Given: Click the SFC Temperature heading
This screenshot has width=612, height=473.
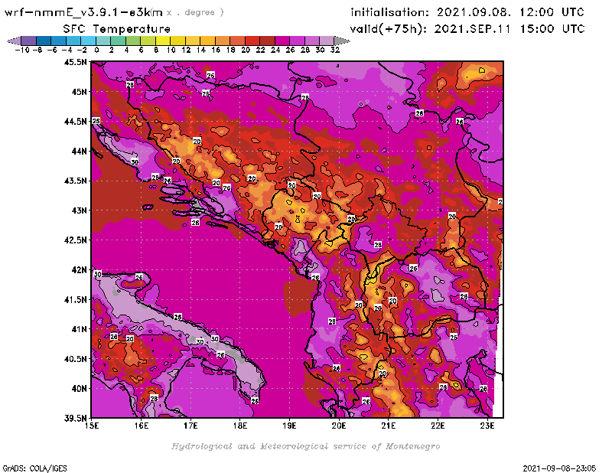Looking at the screenshot, I should click(x=117, y=29).
